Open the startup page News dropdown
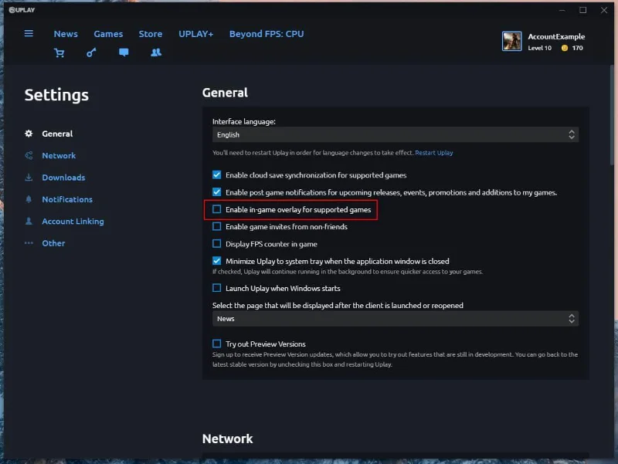Viewport: 618px width, 464px height. (396, 319)
